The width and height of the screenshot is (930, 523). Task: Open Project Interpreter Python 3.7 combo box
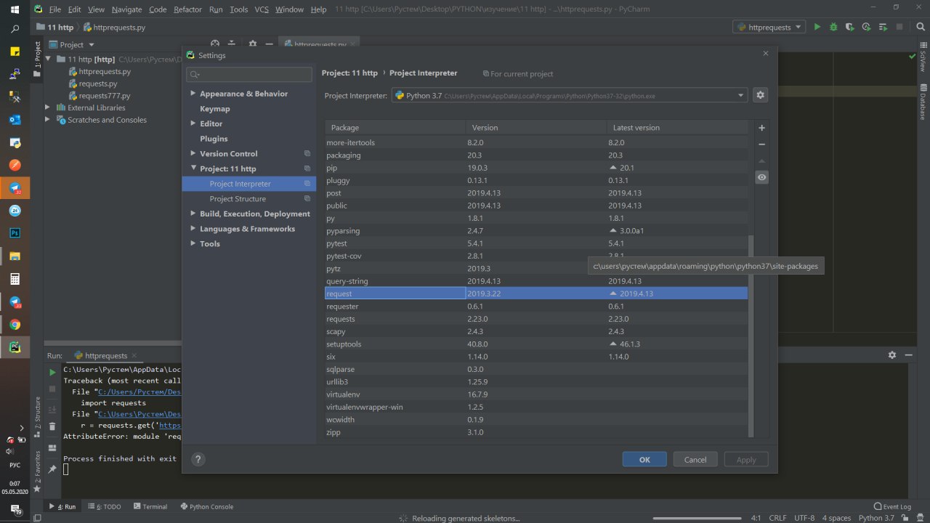[569, 95]
